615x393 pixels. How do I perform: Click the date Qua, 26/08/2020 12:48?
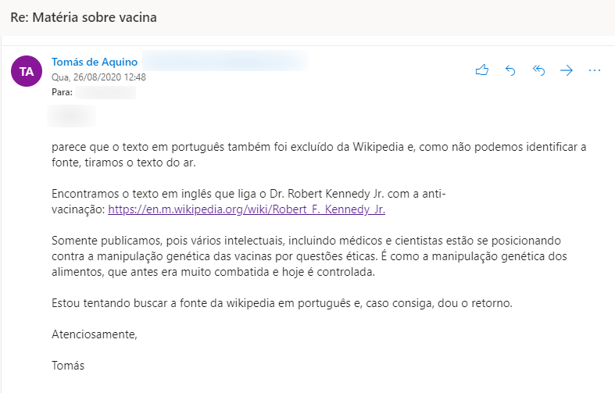(x=98, y=77)
